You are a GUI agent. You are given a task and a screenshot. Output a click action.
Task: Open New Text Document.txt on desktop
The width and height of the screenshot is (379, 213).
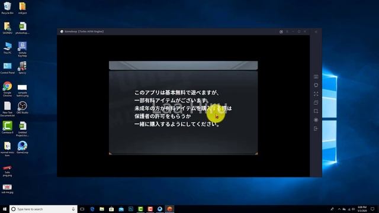point(8,109)
